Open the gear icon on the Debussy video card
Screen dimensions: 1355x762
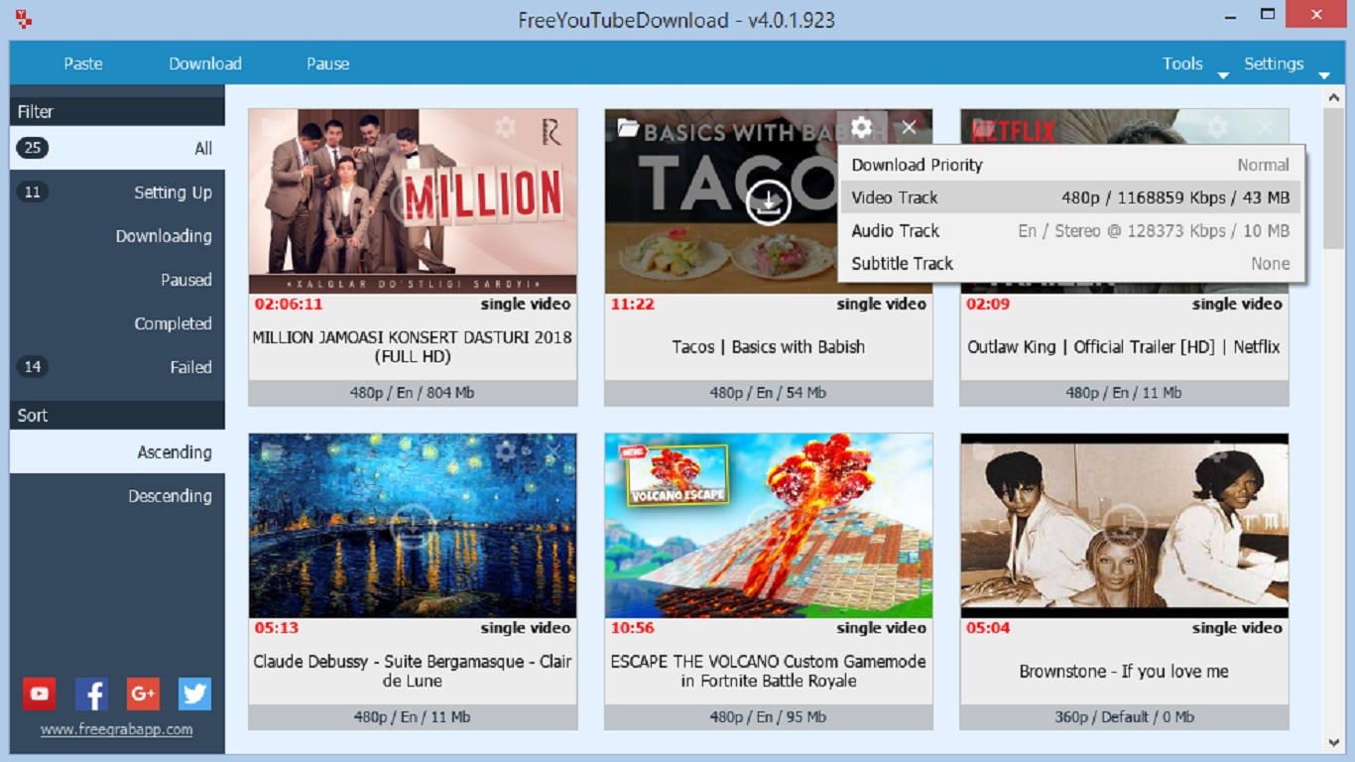pos(505,451)
